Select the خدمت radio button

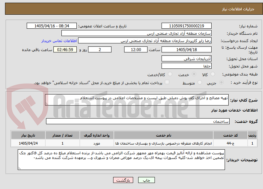[x=194, y=74]
